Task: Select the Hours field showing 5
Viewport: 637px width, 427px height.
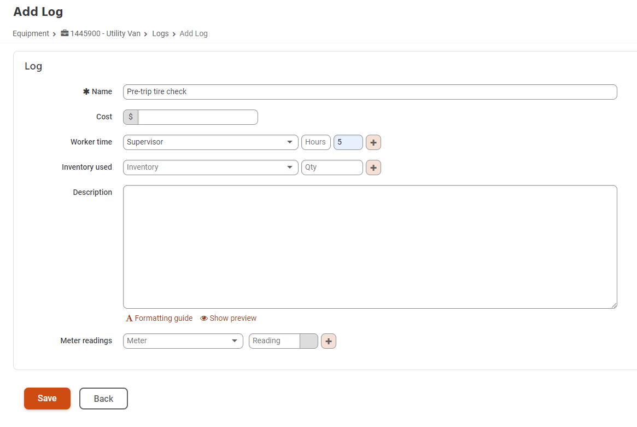Action: 348,142
